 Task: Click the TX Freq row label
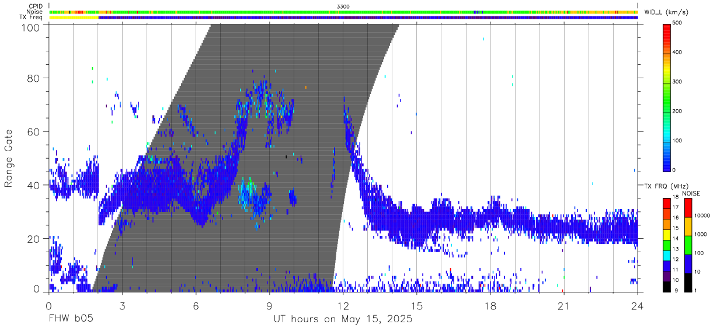[x=32, y=17]
